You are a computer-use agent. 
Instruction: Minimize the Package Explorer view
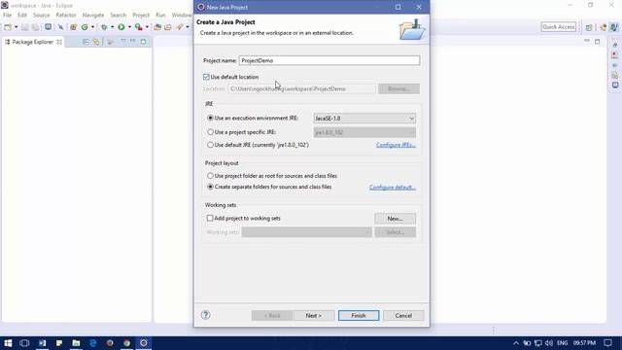click(x=133, y=41)
